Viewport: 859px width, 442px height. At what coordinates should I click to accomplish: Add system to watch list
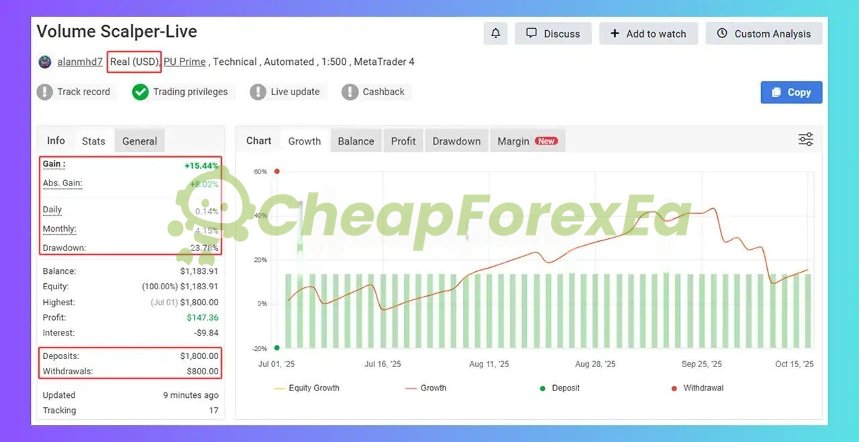(648, 33)
